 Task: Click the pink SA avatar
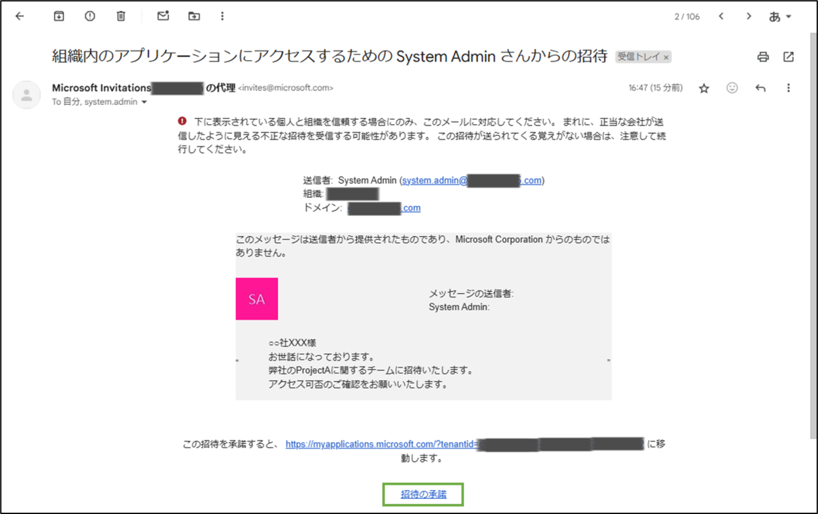(x=257, y=299)
